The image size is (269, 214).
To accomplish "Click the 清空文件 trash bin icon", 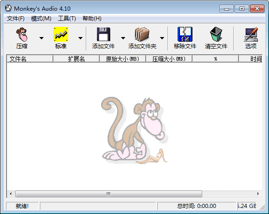I will tap(216, 34).
